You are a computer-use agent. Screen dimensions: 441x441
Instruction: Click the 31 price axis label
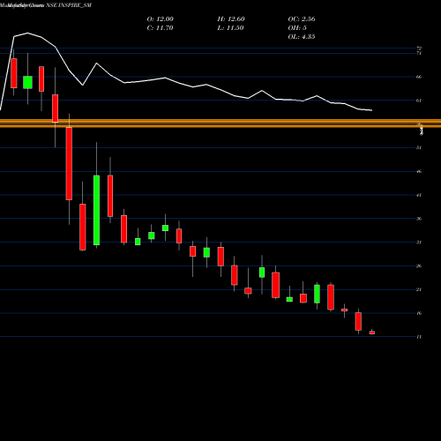click(x=419, y=243)
